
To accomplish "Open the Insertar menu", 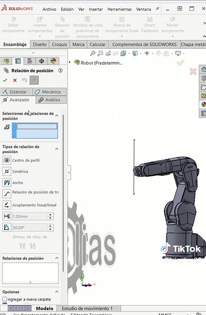I will [96, 9].
